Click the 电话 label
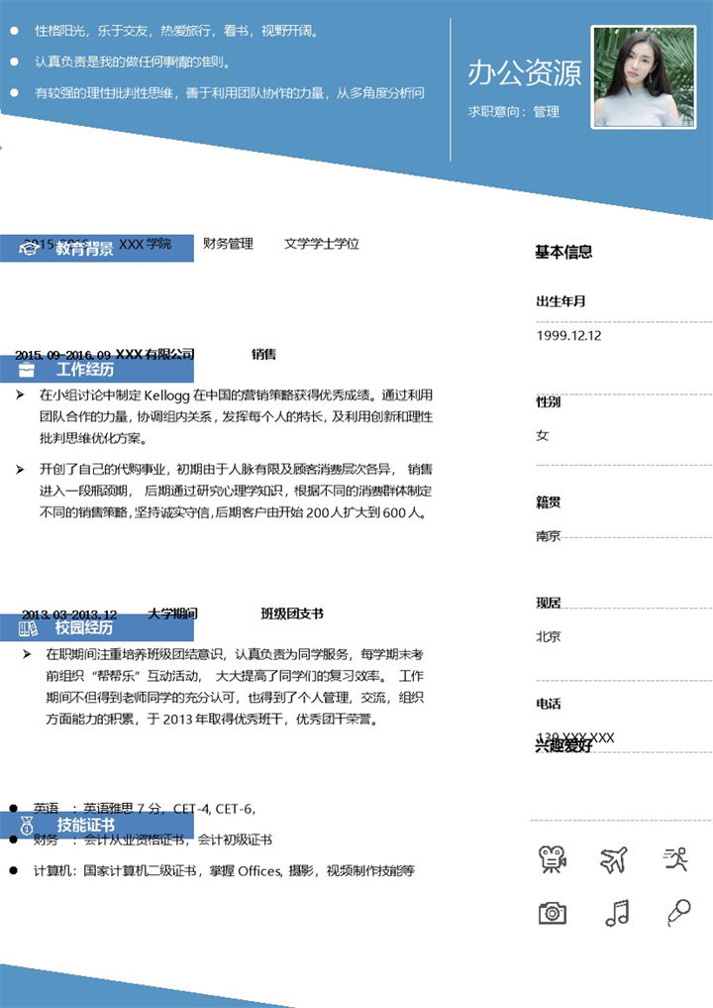The width and height of the screenshot is (713, 1008). pyautogui.click(x=548, y=704)
